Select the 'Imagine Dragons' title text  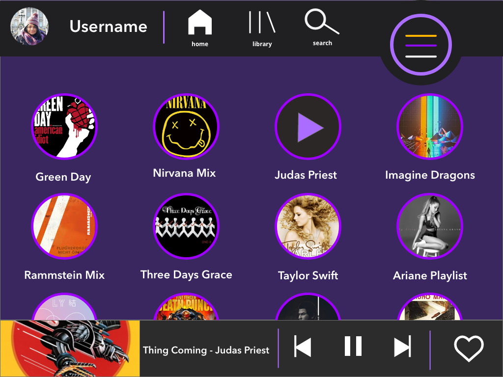click(x=430, y=175)
